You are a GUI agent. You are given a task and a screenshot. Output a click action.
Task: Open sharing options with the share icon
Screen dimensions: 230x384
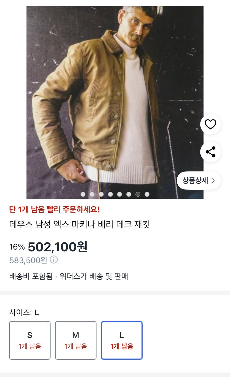[210, 152]
